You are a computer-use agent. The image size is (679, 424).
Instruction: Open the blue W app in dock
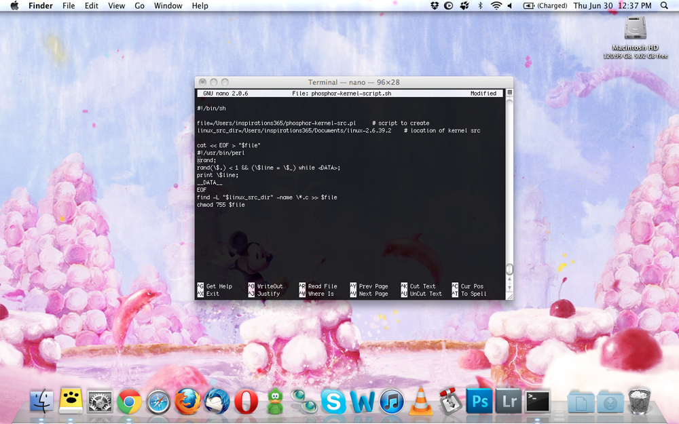point(362,402)
